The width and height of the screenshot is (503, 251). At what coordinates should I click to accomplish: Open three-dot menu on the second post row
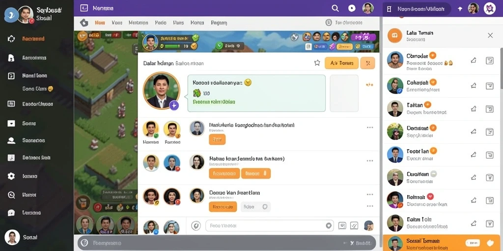[x=370, y=161]
